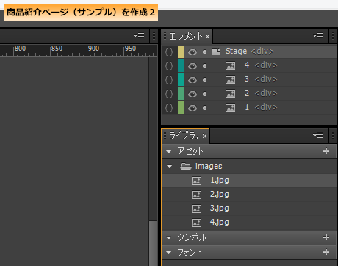Viewport: 338px width, 266px height.
Task: Select the _3 <div> label
Action: pos(266,79)
